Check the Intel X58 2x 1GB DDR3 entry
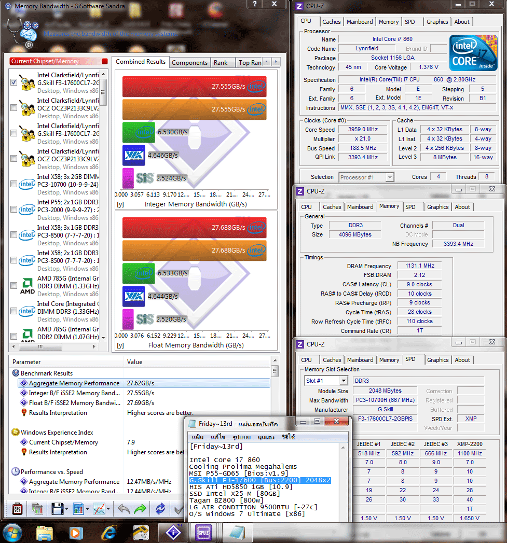 14,260
